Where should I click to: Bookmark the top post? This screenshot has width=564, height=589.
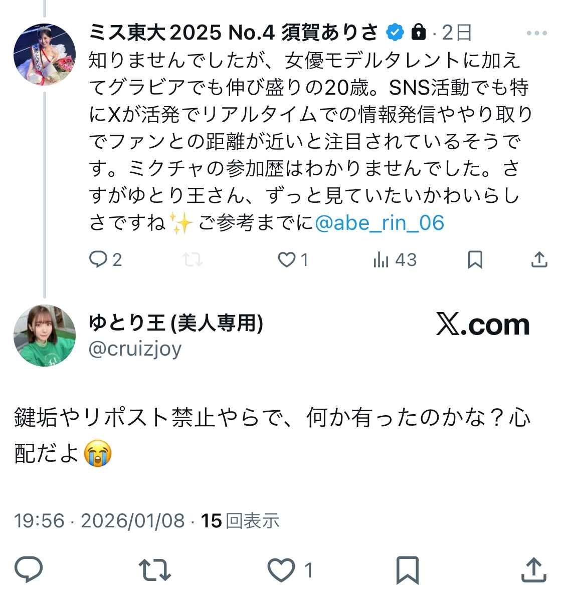pos(475,259)
